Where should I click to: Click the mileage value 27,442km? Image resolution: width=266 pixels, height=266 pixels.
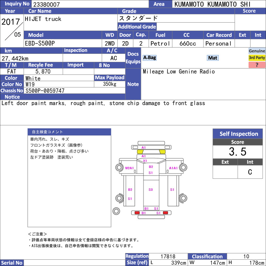pos(15,59)
